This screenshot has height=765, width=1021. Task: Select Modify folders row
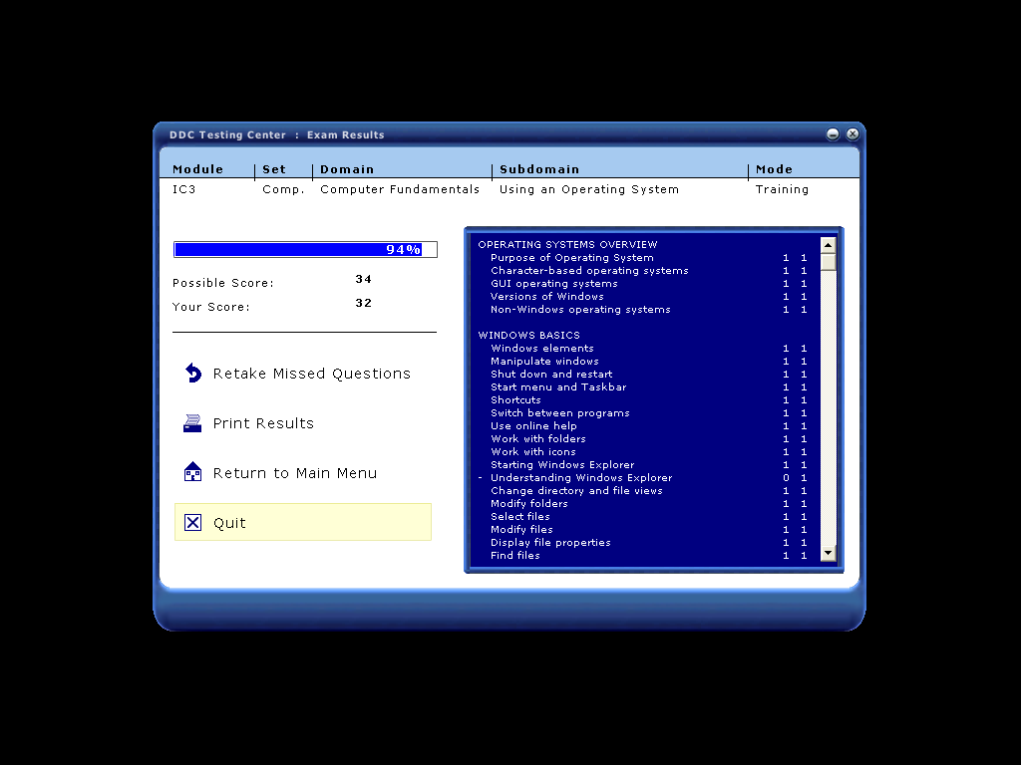click(648, 503)
